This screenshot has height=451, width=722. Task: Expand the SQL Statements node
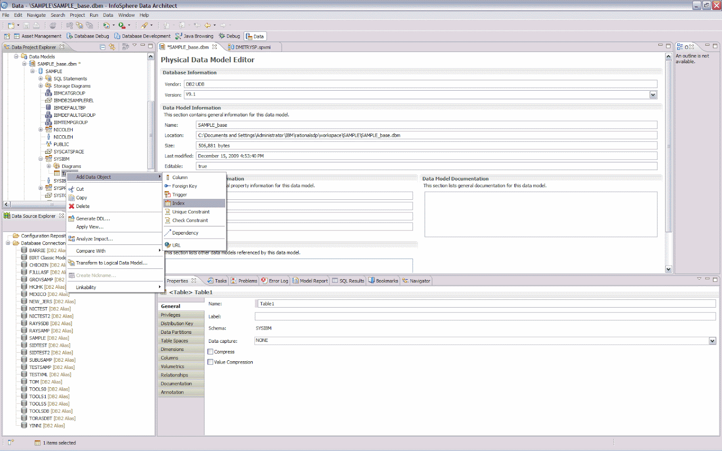41,78
